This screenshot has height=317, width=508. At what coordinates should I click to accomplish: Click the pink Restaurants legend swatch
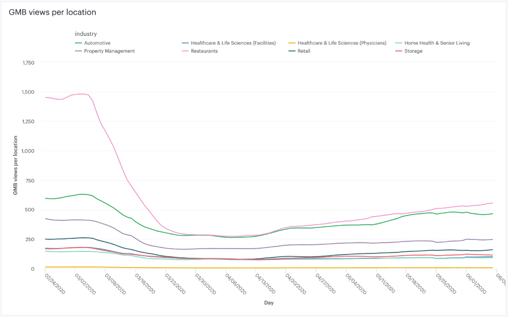[187, 51]
